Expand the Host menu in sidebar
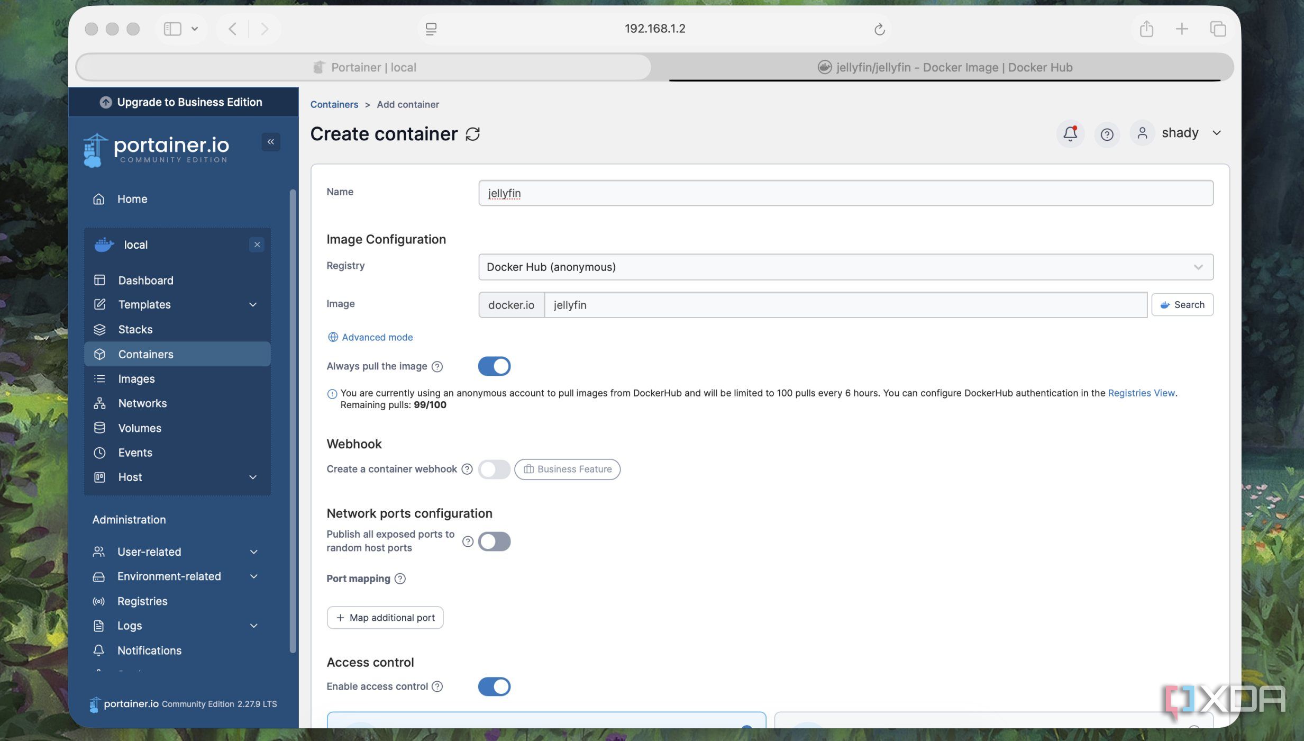 click(177, 477)
